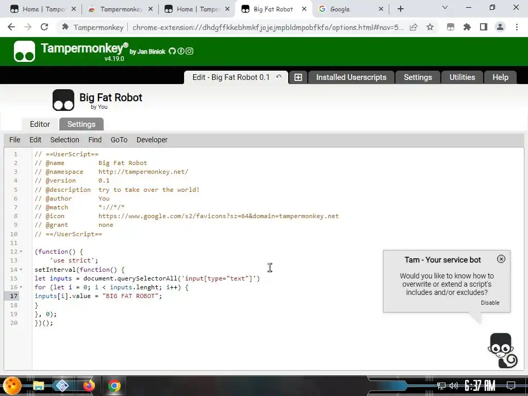Click the Big Fat Robot script title

111,97
